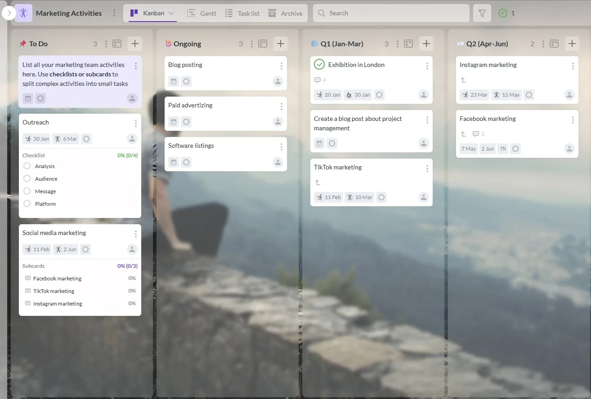Click the filter icon beside the search bar

pos(482,13)
